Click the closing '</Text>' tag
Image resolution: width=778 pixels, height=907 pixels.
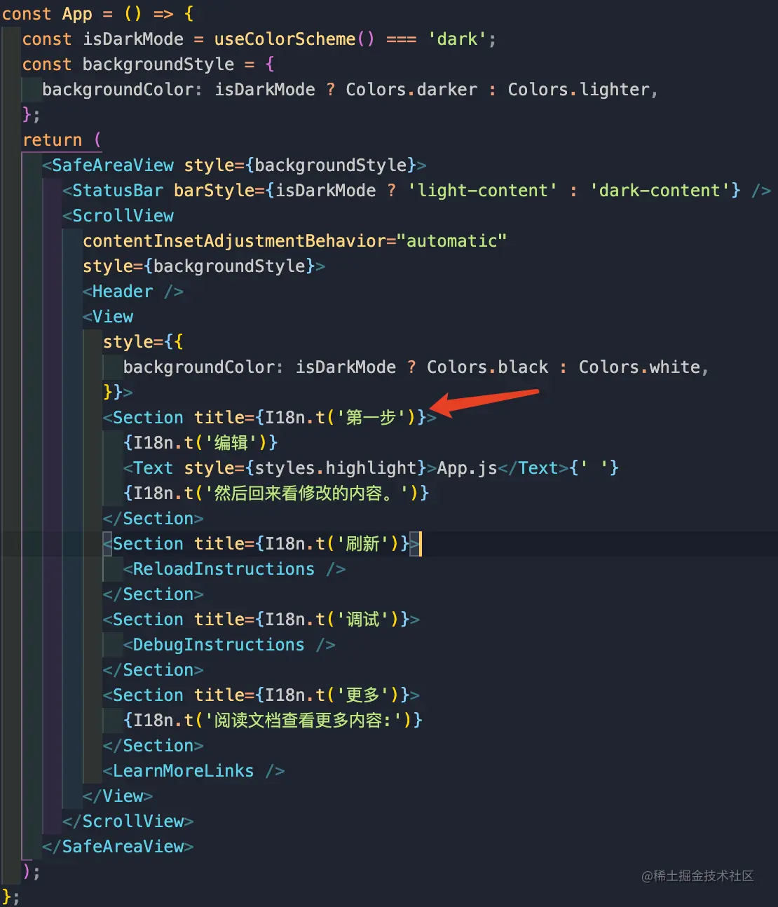[x=533, y=468]
